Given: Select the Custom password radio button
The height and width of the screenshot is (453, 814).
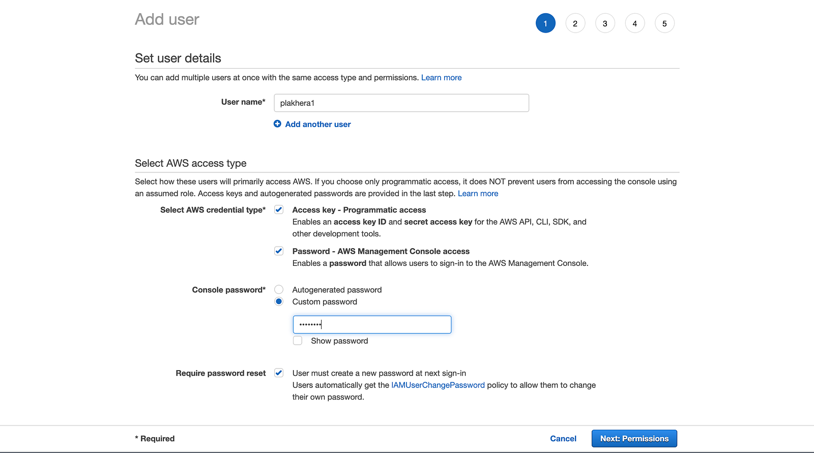Looking at the screenshot, I should pyautogui.click(x=279, y=301).
